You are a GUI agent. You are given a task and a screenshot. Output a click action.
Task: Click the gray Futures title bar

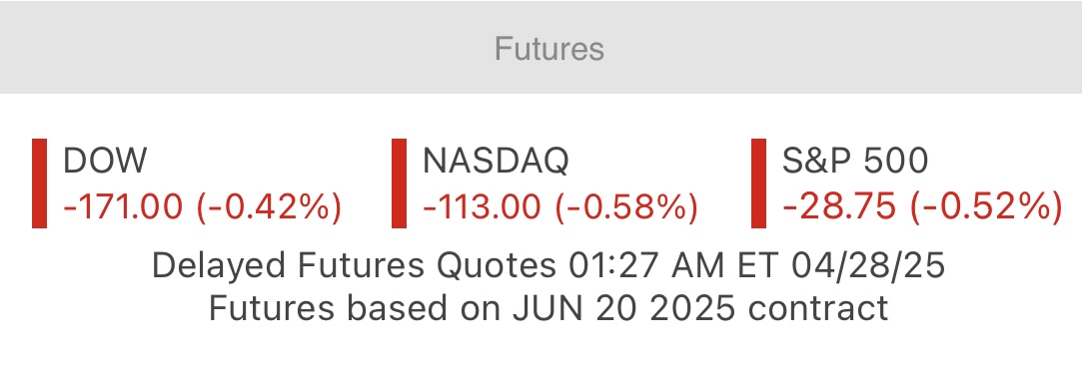coord(541,47)
